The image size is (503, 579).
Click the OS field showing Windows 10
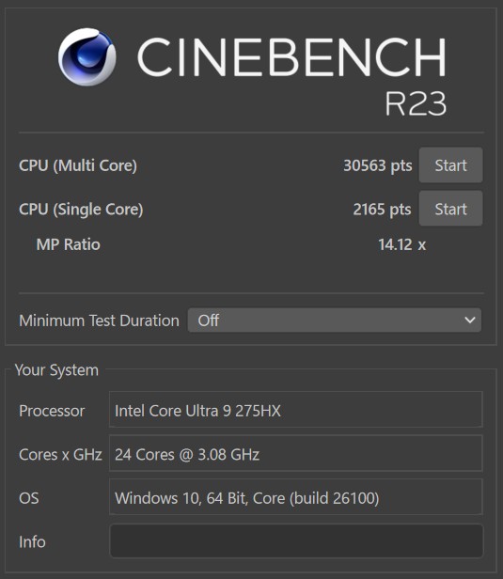(x=296, y=496)
